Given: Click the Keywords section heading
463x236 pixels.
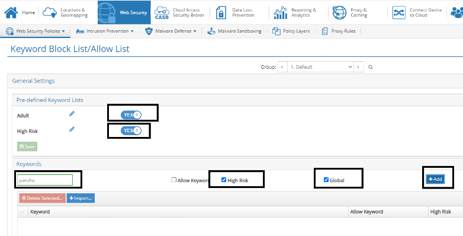Looking at the screenshot, I should (29, 164).
